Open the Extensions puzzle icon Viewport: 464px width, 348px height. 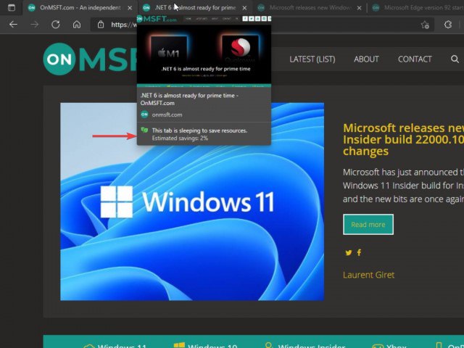[448, 25]
